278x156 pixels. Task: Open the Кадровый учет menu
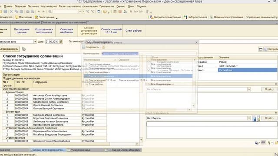[49, 6]
